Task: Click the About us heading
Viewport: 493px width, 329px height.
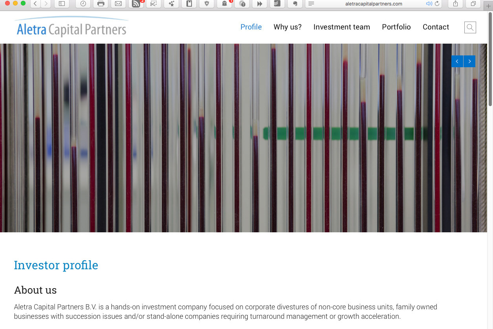Action: point(35,290)
